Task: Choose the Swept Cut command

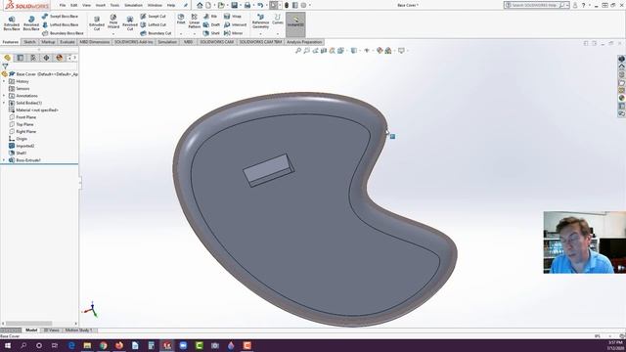Action: (153, 17)
